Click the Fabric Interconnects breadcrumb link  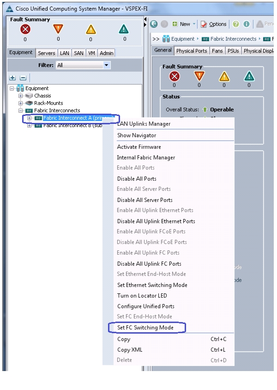[233, 39]
